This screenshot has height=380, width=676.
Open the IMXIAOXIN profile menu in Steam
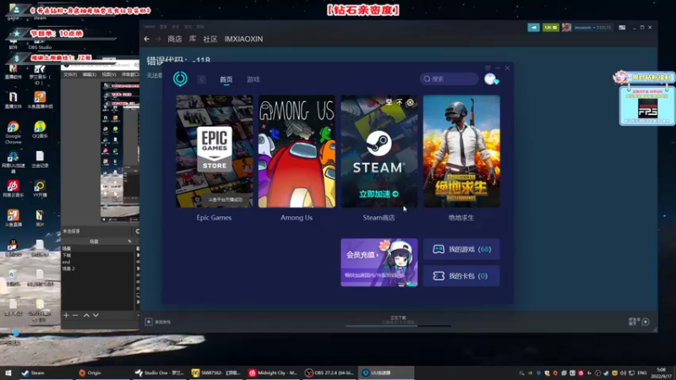[x=243, y=39]
